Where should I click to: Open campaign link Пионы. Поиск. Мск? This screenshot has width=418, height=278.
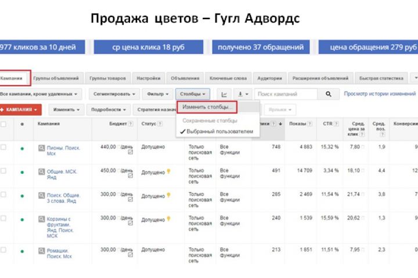[x=63, y=151]
